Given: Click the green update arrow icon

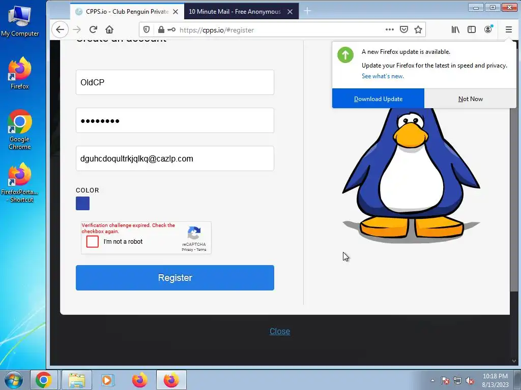Looking at the screenshot, I should (x=345, y=55).
